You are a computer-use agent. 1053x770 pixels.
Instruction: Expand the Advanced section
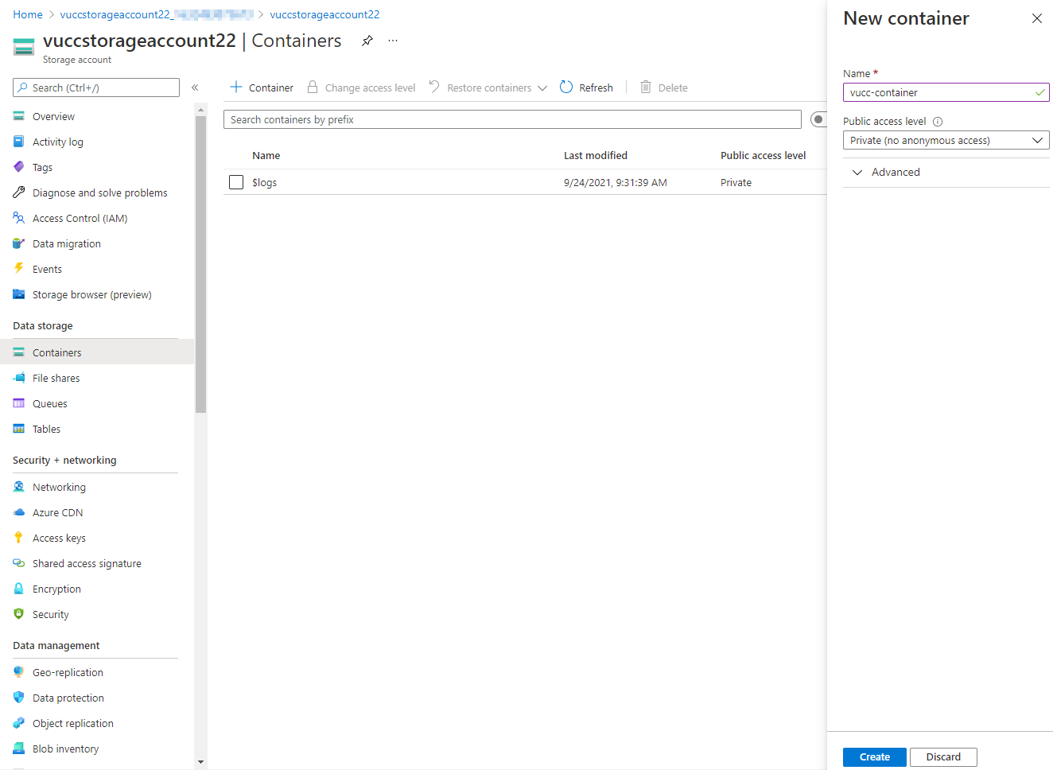[887, 172]
